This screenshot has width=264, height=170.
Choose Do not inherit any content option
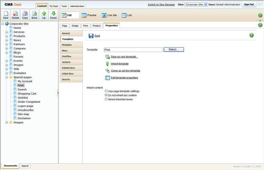tap(106, 95)
